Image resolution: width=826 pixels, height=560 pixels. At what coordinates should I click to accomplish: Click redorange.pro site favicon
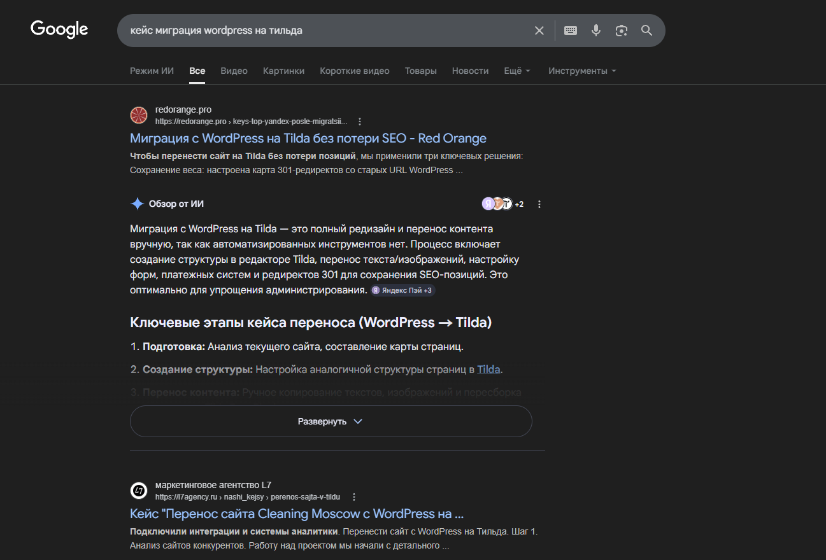pyautogui.click(x=139, y=115)
